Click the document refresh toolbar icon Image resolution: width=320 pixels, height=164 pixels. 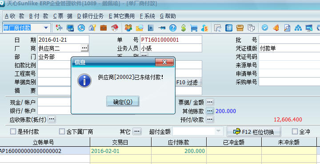[x=218, y=27]
